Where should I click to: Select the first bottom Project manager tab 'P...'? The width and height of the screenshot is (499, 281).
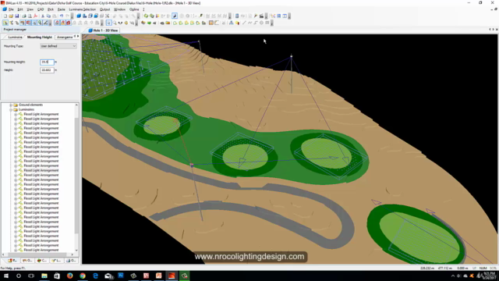(12, 261)
